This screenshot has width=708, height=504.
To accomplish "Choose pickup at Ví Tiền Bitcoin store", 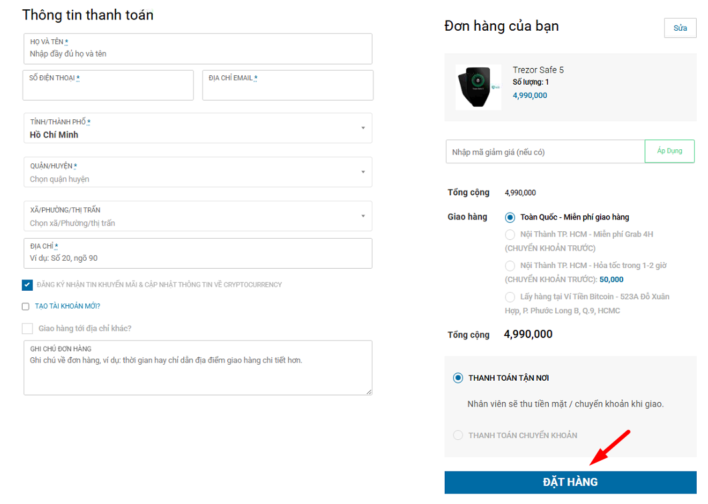I will tap(510, 297).
